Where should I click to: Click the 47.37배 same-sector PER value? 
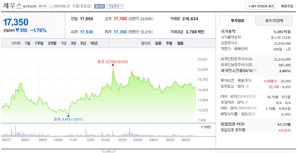[x=284, y=125]
